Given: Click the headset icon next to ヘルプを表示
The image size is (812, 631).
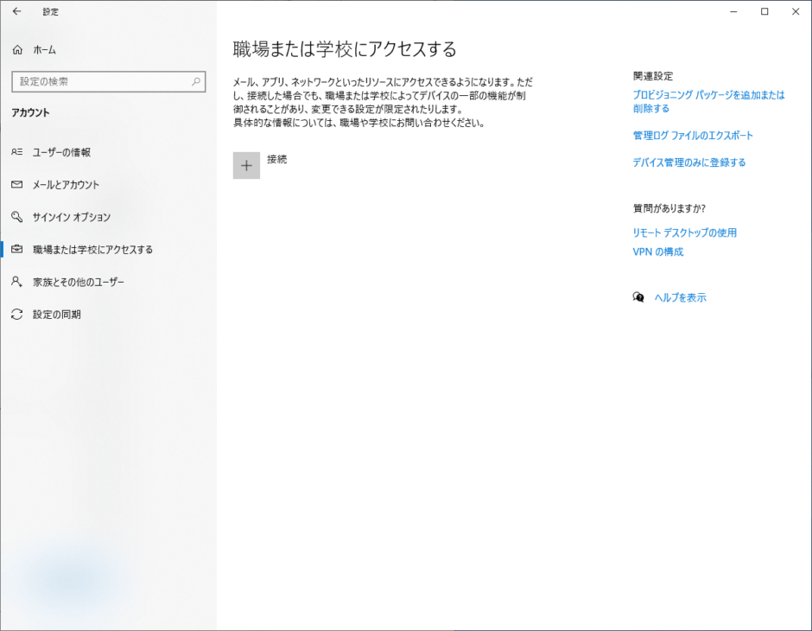Looking at the screenshot, I should pyautogui.click(x=638, y=296).
